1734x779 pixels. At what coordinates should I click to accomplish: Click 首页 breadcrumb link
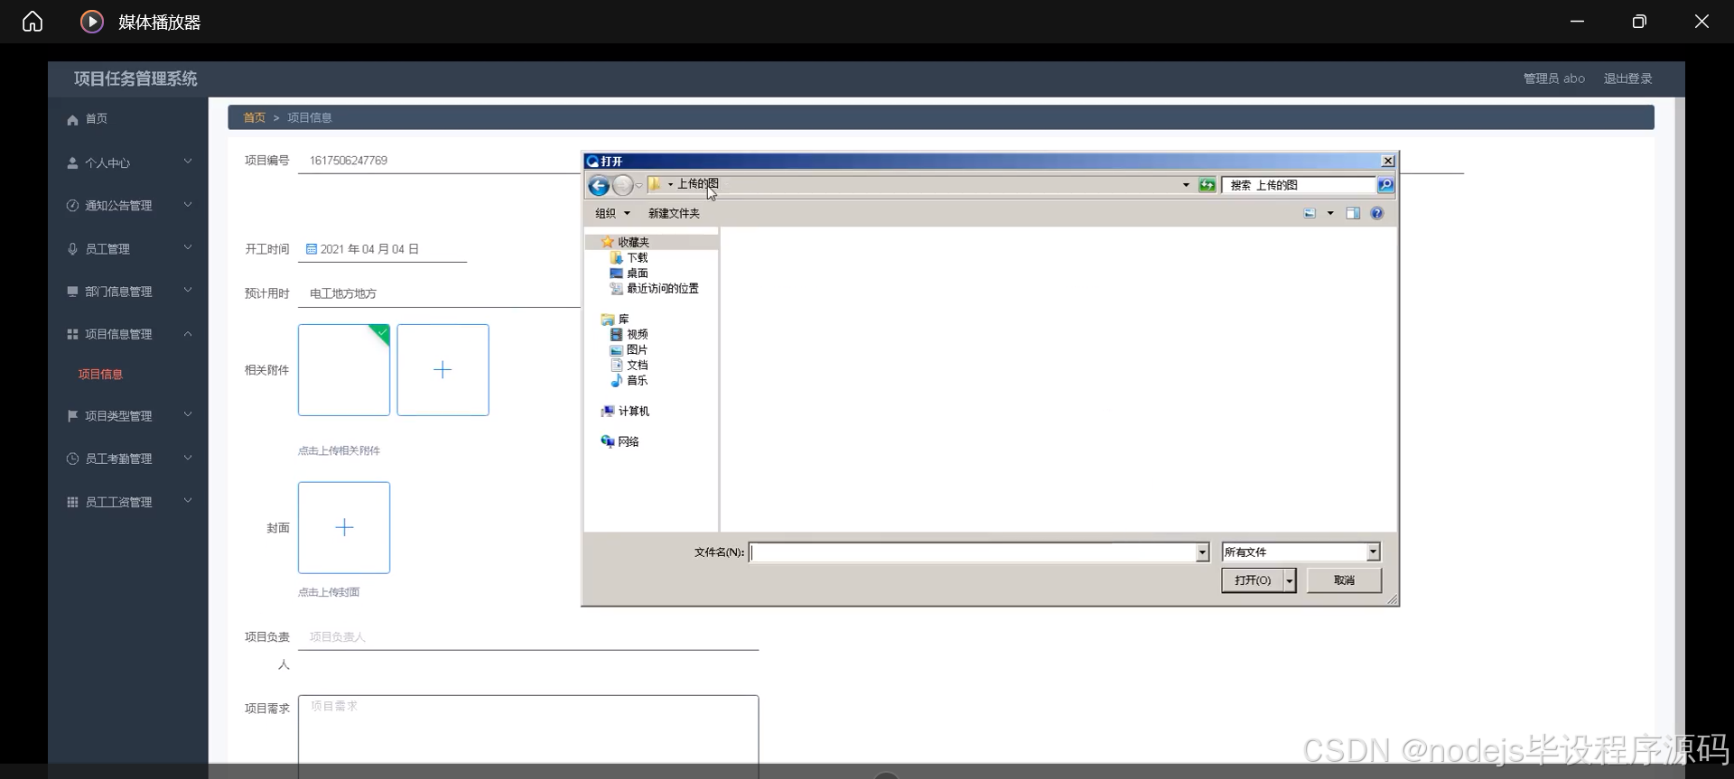[x=255, y=117]
